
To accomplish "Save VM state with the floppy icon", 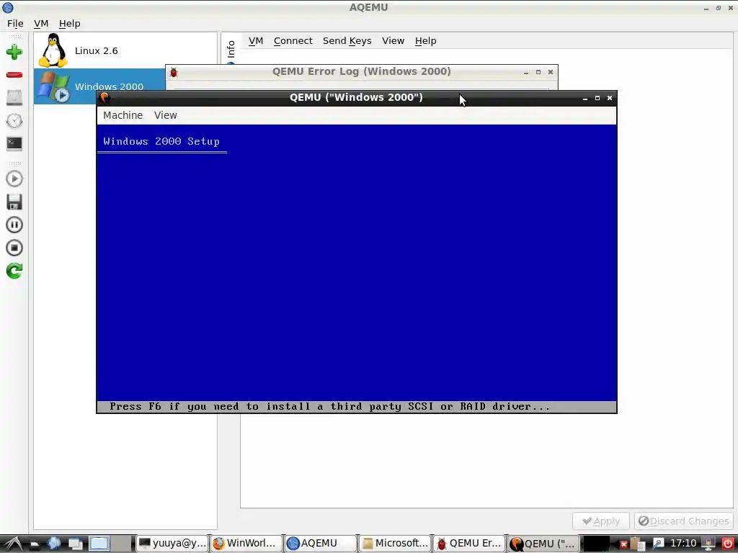I will point(14,202).
